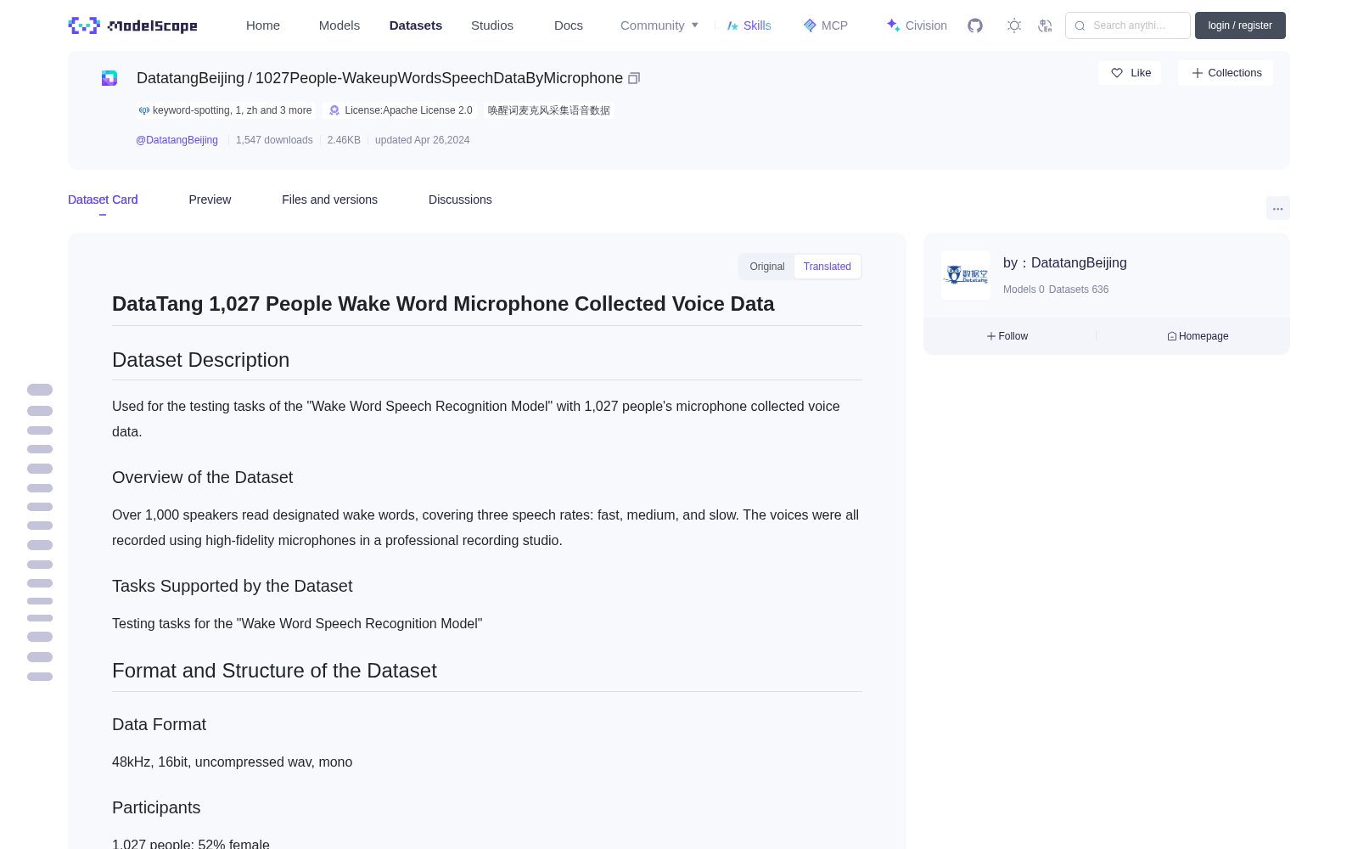
Task: Show the Translated version
Action: [x=828, y=267]
